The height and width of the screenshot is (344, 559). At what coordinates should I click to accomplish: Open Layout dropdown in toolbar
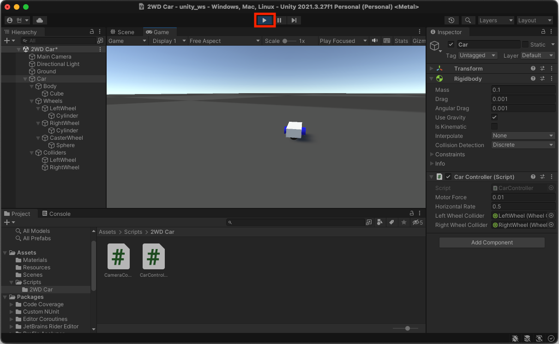(534, 20)
